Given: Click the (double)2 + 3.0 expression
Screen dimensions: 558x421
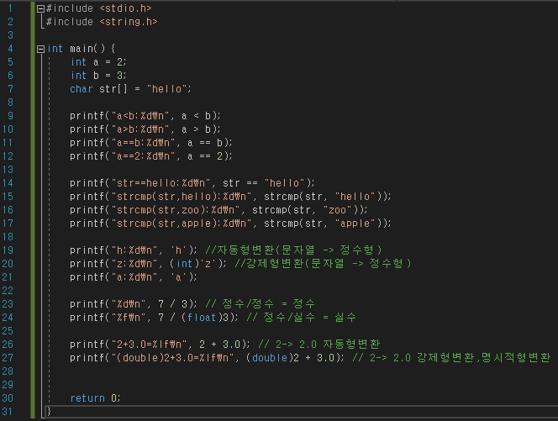Looking at the screenshot, I should pyautogui.click(x=291, y=358).
